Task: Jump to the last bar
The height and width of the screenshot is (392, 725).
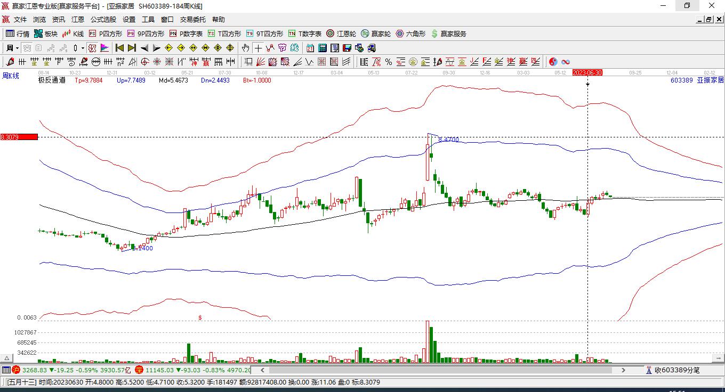Action: pyautogui.click(x=132, y=48)
